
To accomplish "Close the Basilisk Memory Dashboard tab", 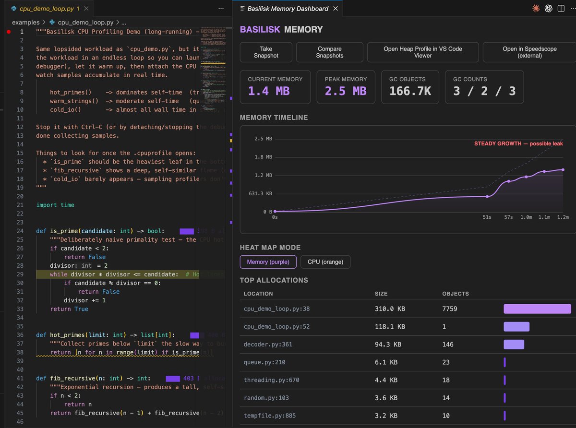I will point(336,9).
